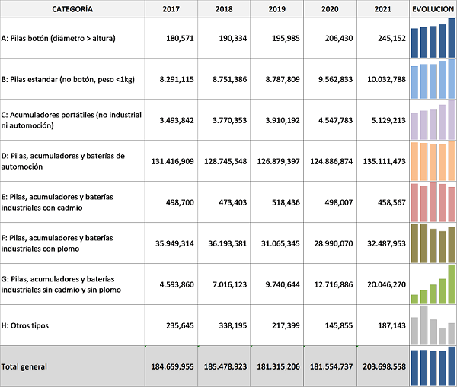Click the Total general evolution chart
This screenshot has width=457, height=387.
coord(433,366)
